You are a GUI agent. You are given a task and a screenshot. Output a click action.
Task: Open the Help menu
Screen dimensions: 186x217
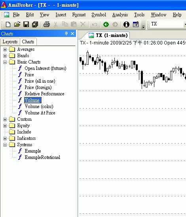[177, 15]
